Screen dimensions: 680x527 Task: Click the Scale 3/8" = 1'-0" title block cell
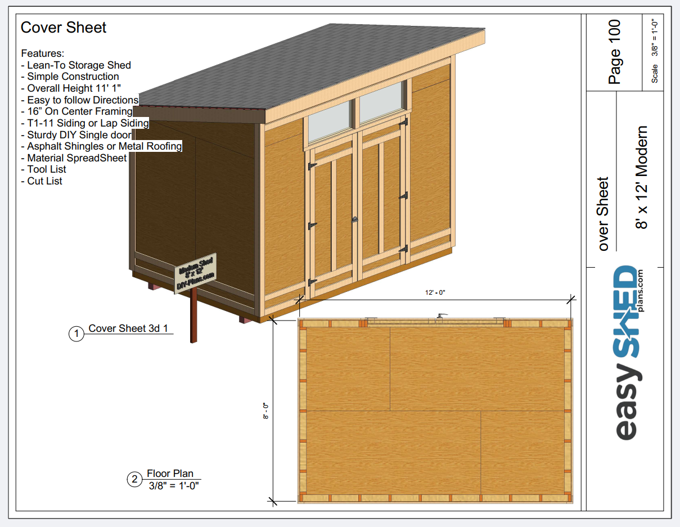[x=655, y=52]
